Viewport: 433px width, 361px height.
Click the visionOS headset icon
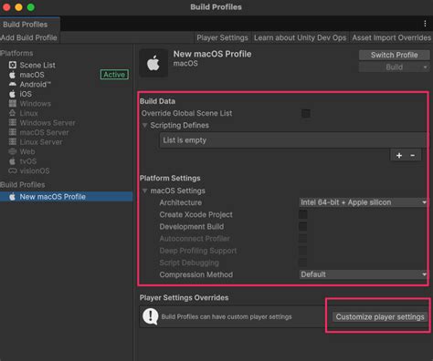coord(13,170)
